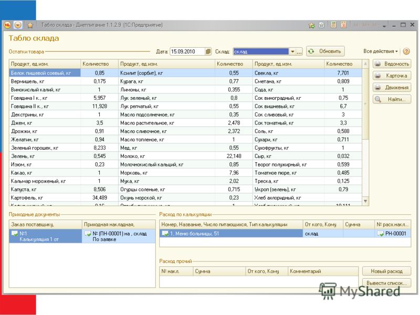Open the calculator icon in title bar

click(x=333, y=25)
